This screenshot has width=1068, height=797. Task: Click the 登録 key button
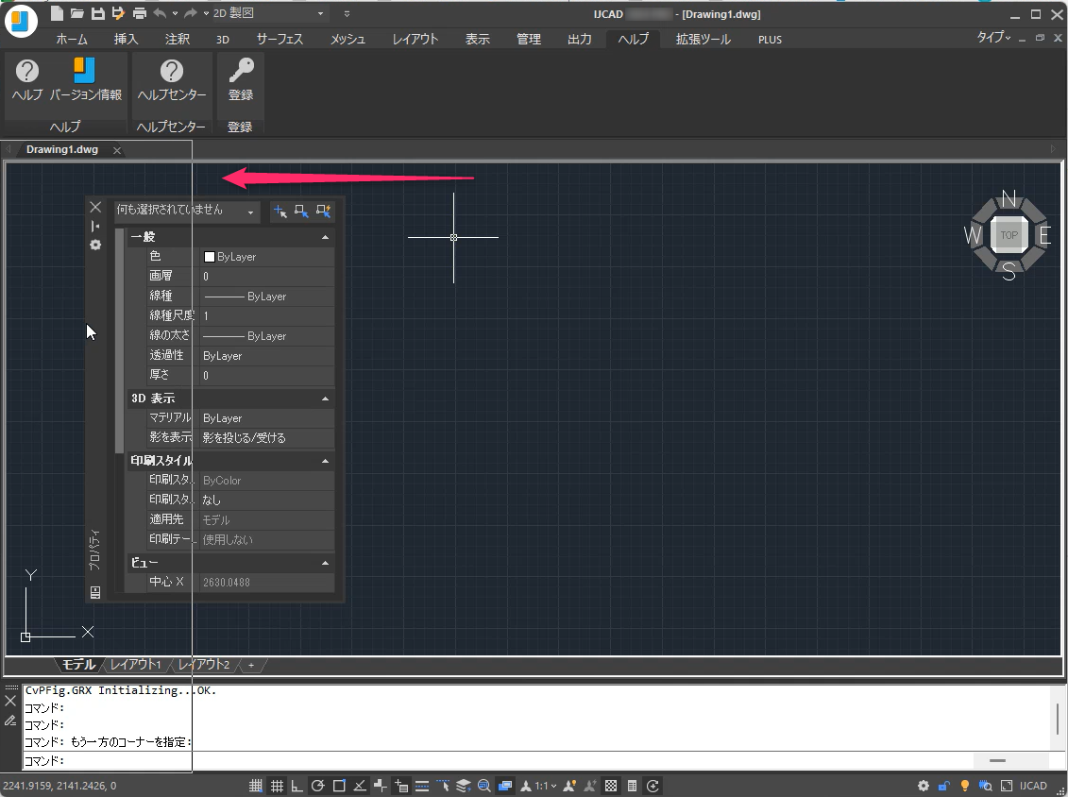[241, 79]
